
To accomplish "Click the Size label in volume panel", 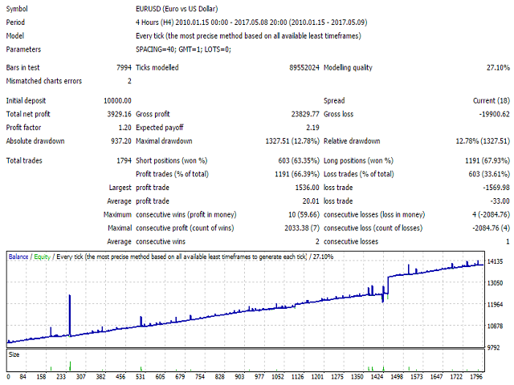I will coord(14,354).
